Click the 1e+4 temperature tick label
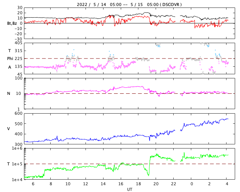The height and width of the screenshot is (192, 240). pos(17,180)
